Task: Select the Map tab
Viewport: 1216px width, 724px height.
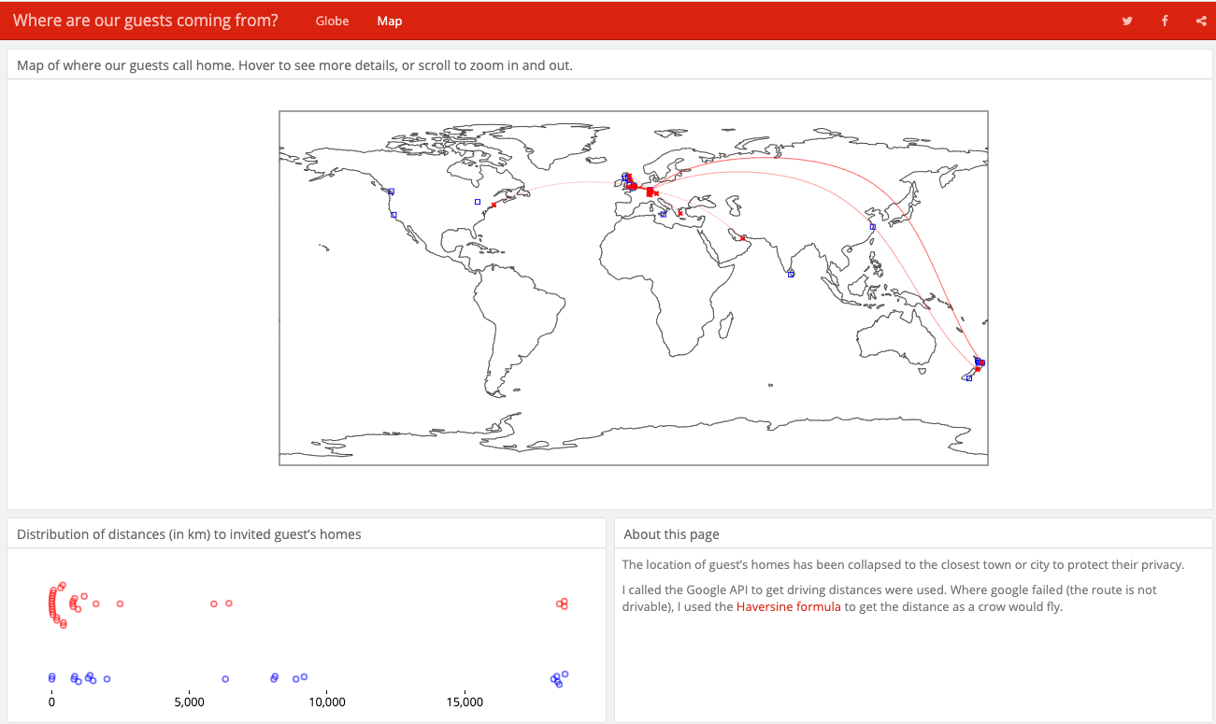Action: (x=390, y=21)
